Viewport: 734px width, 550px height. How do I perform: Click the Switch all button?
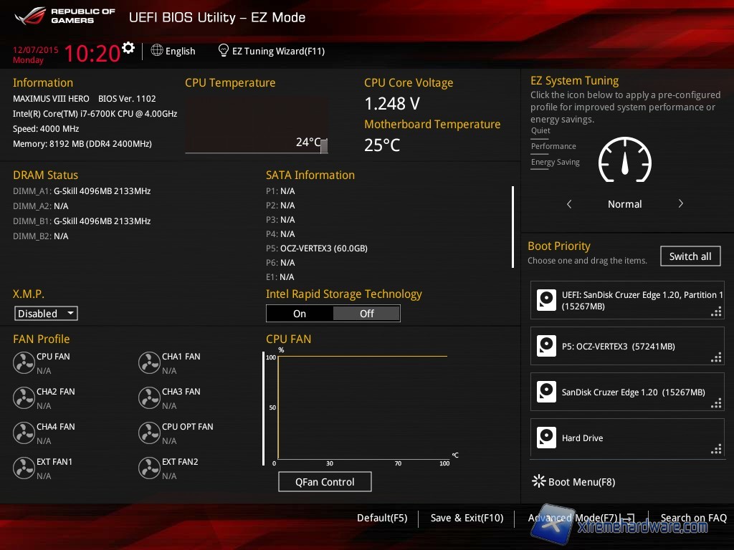point(690,256)
